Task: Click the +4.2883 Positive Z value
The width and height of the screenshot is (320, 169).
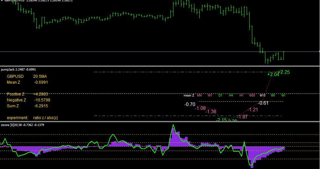Action: (40, 94)
